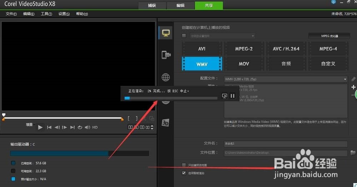Browse file location with the folder icon

pos(353,153)
